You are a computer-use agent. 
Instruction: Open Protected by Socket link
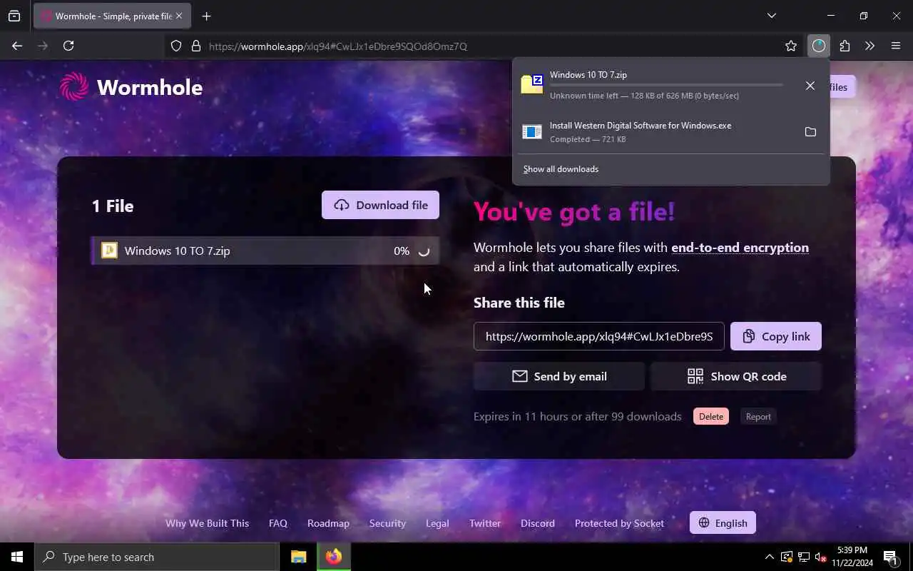[619, 523]
